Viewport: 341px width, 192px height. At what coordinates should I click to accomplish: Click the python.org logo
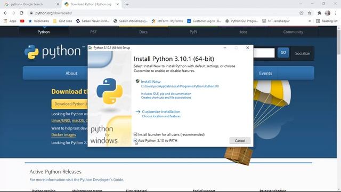54,52
